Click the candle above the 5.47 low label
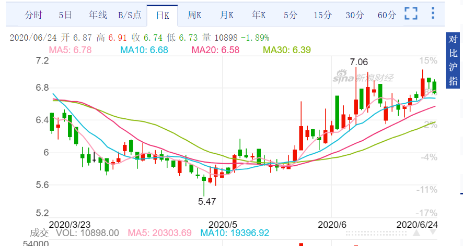Screen dimensions: 463x246 (204, 186)
